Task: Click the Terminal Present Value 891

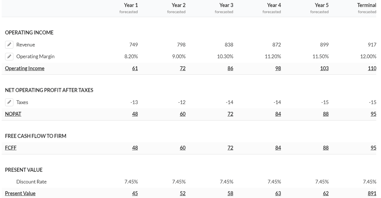Action: coord(372,193)
